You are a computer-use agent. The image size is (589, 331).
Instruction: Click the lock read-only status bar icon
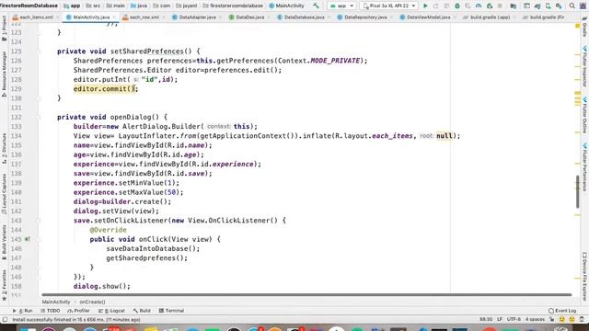[552, 320]
